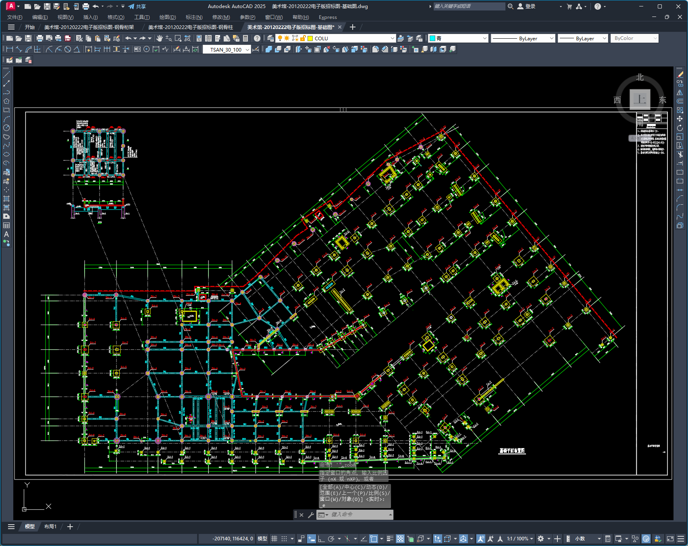Select the Hatch tool in draw toolbar
Viewport: 688px width, 546px height.
pyautogui.click(x=6, y=199)
